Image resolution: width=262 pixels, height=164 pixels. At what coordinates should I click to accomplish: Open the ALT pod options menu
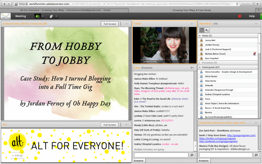pyautogui.click(x=127, y=125)
